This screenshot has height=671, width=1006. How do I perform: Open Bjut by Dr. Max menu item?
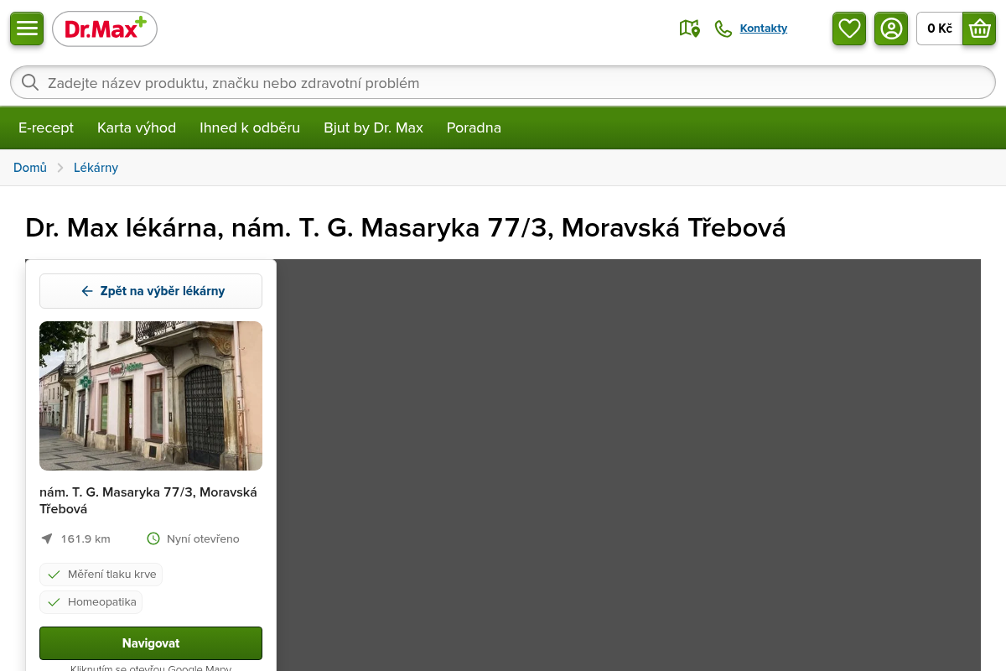[374, 127]
